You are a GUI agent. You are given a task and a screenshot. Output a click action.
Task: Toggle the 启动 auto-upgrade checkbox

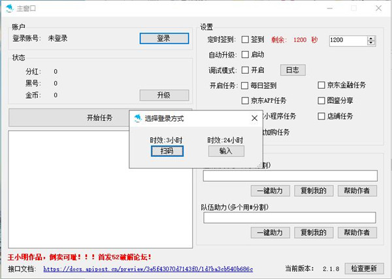[x=246, y=55]
